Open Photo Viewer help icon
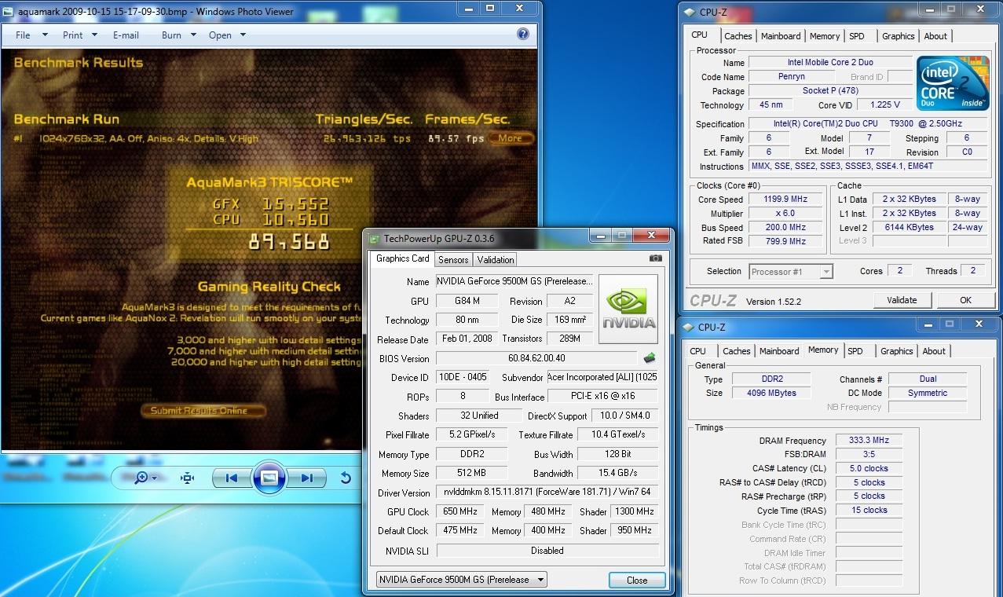1003x597 pixels. click(523, 35)
